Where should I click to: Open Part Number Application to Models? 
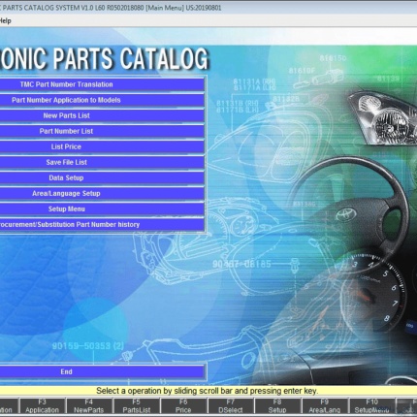click(x=102, y=100)
